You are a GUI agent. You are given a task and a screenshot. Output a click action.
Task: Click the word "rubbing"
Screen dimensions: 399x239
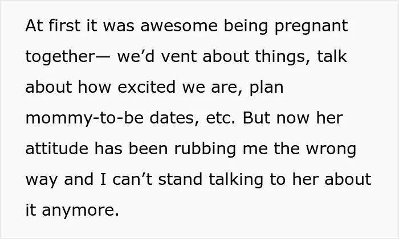(x=205, y=149)
